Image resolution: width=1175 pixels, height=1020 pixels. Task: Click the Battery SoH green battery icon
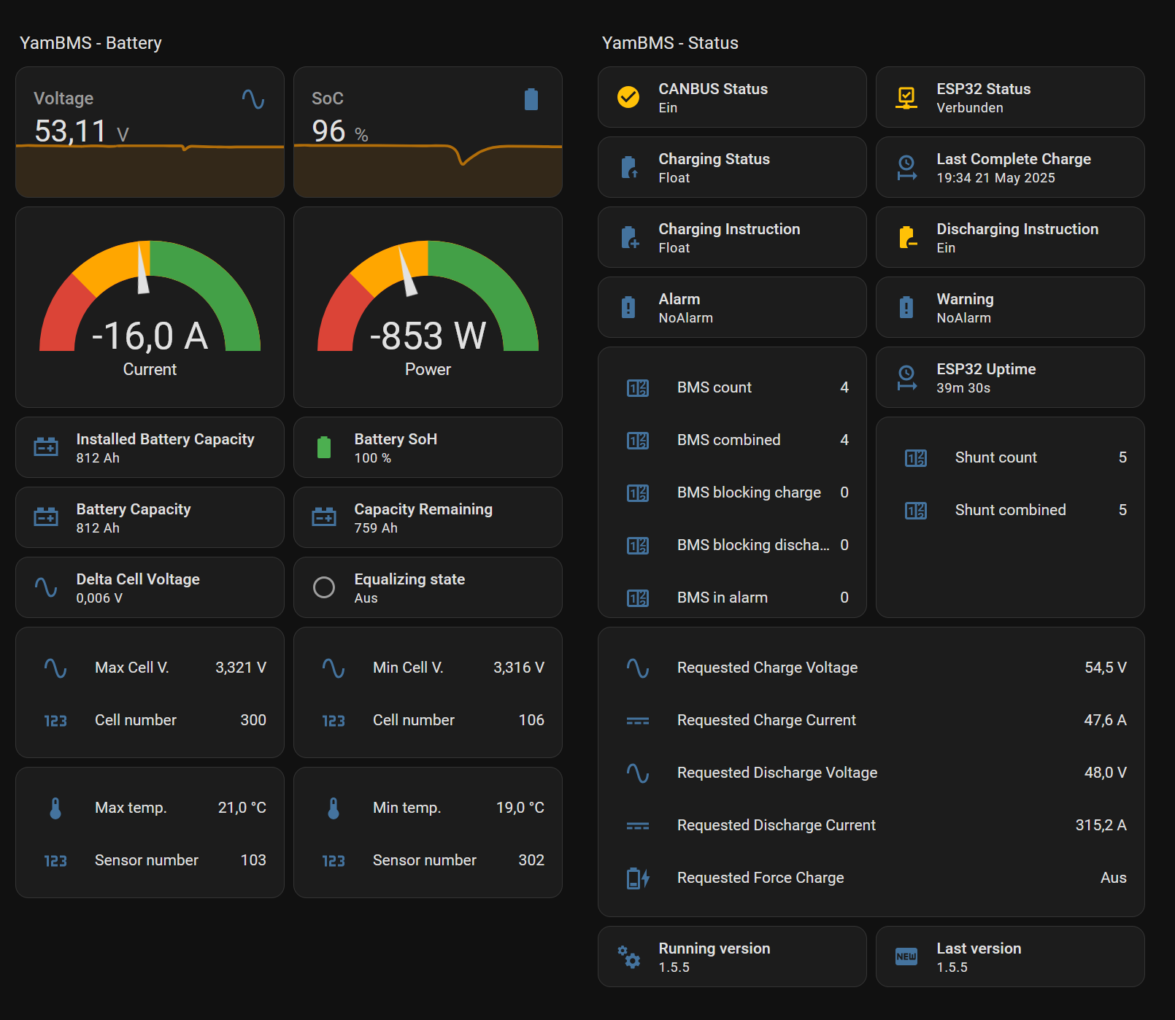click(x=324, y=447)
